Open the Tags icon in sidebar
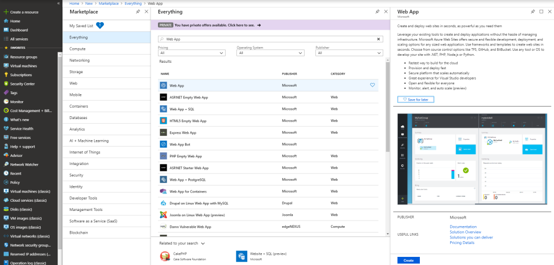Image resolution: width=554 pixels, height=265 pixels. pos(5,92)
